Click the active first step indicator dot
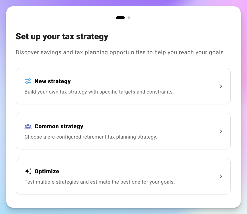247x214 pixels. coord(120,17)
